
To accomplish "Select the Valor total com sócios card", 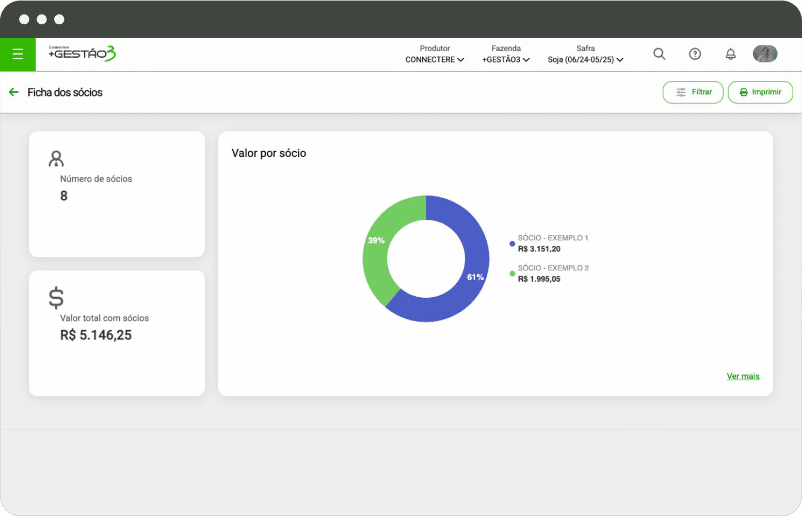I will point(117,333).
